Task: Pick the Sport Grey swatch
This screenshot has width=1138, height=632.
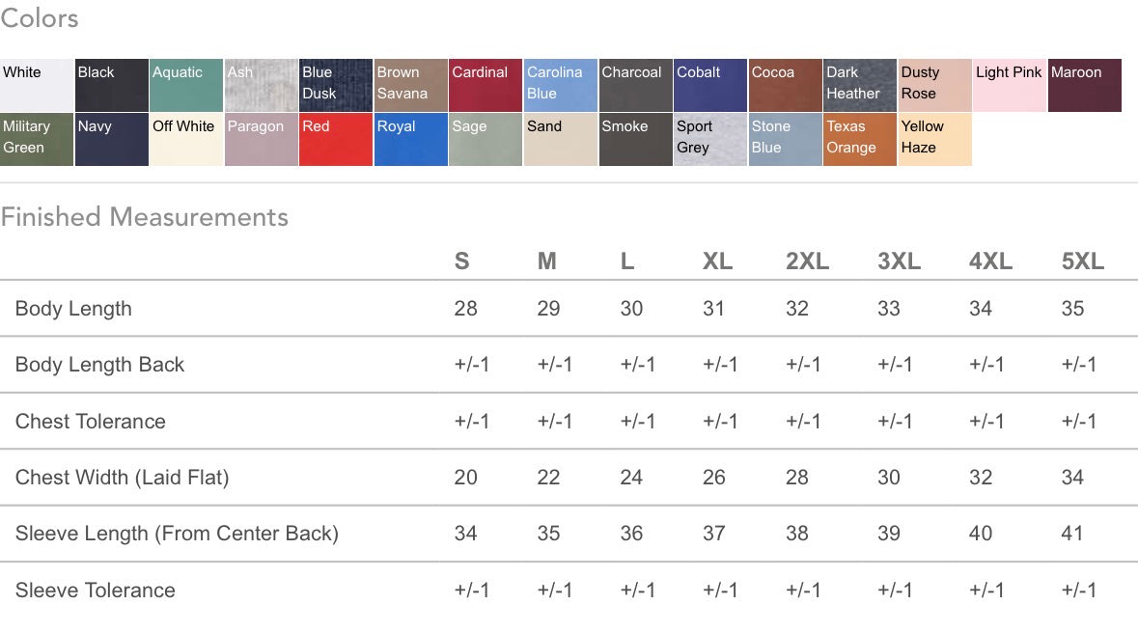Action: tap(710, 139)
